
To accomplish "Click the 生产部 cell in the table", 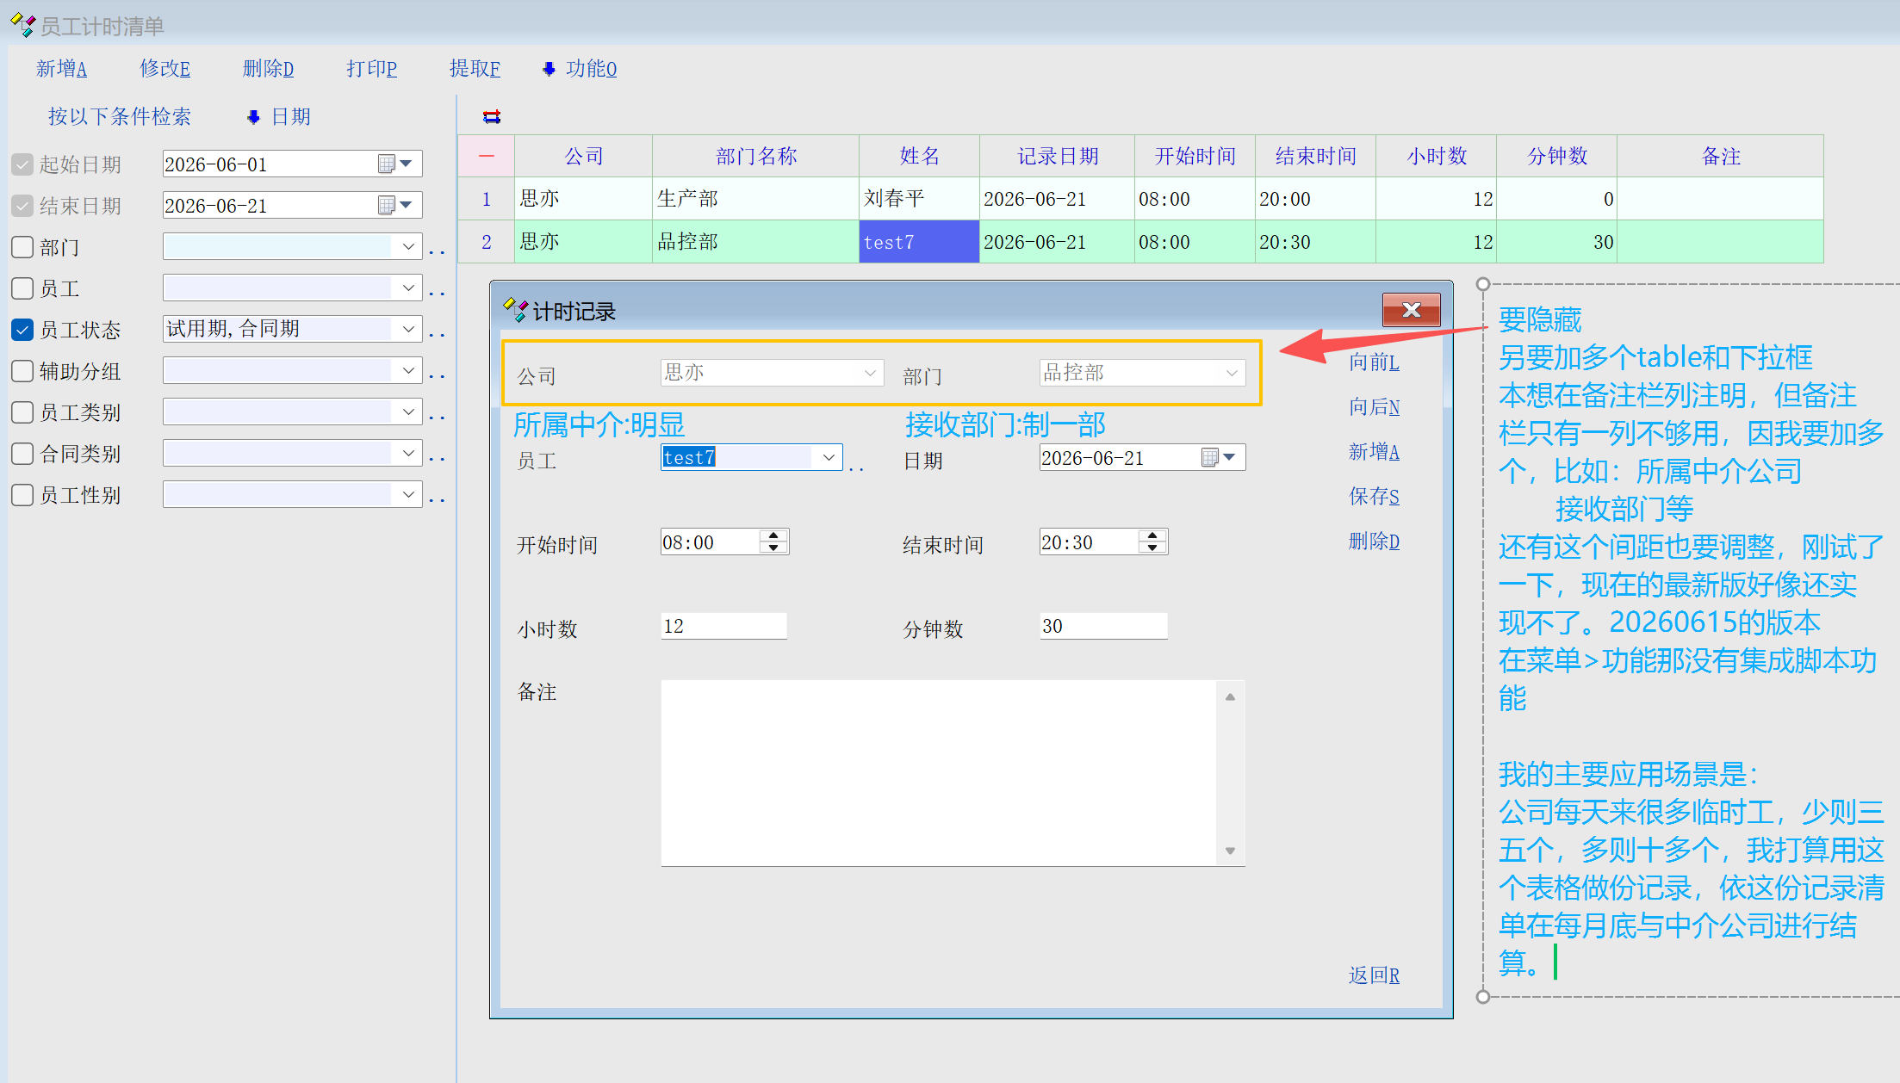I will pos(755,199).
